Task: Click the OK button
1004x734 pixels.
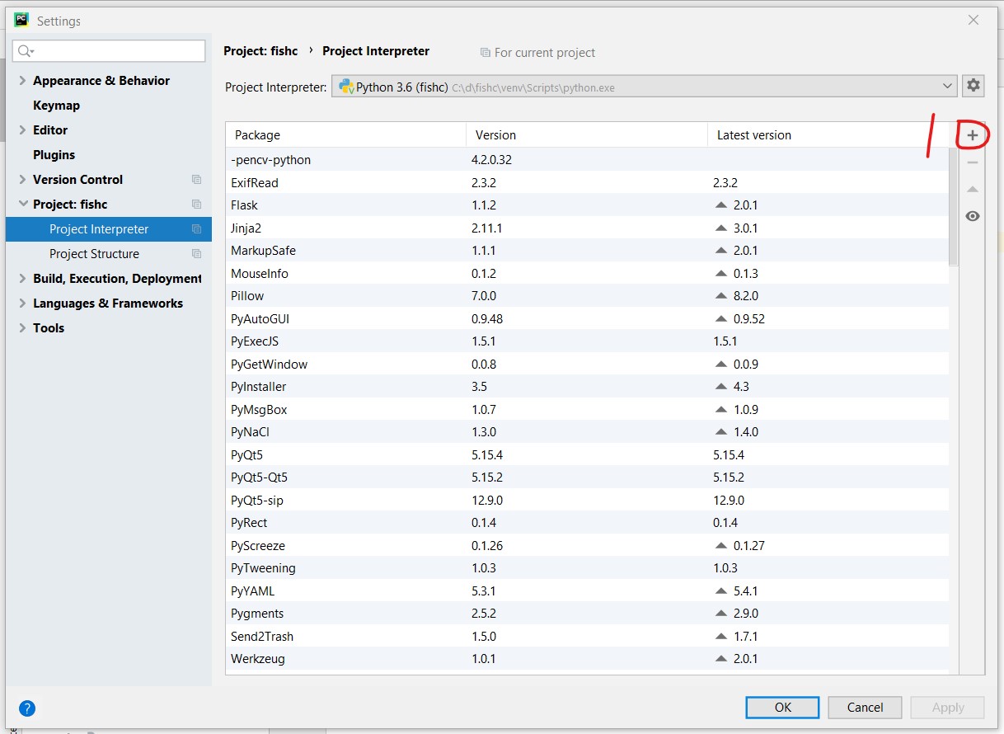Action: pos(782,708)
